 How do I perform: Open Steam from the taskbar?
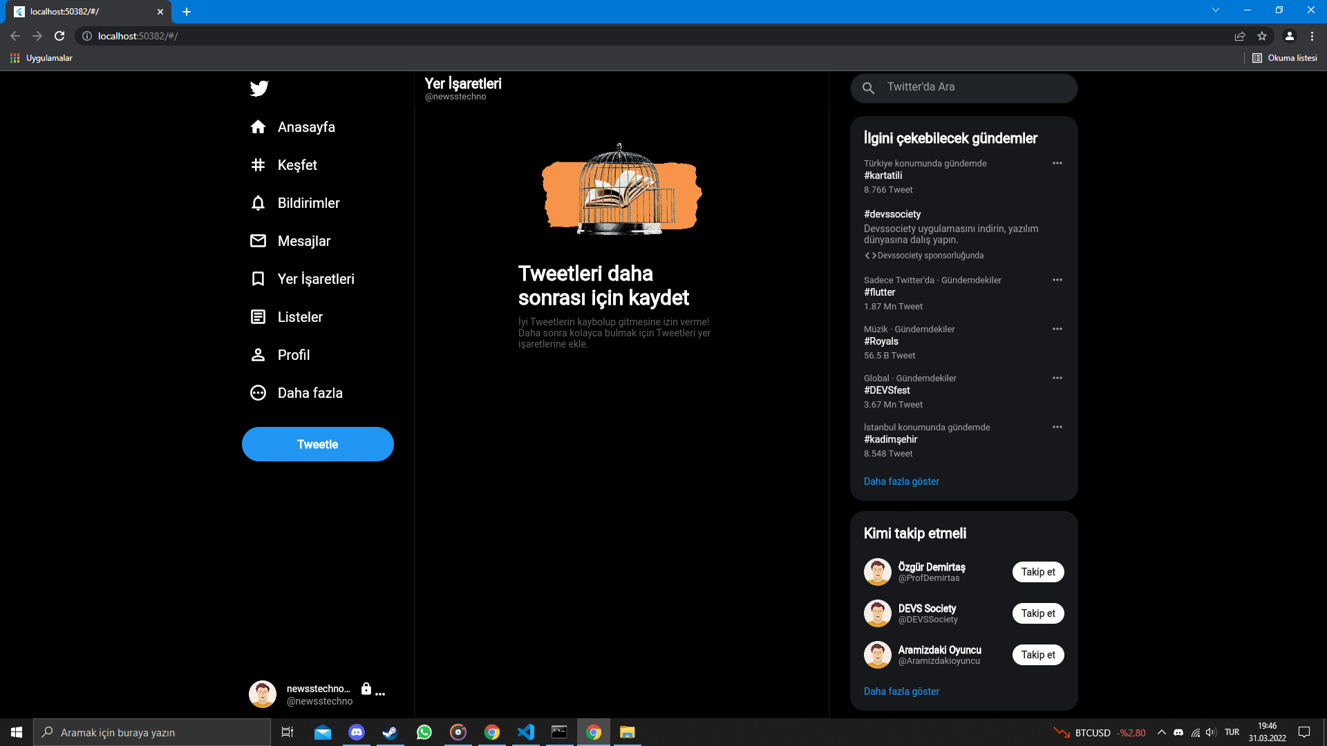pyautogui.click(x=390, y=732)
